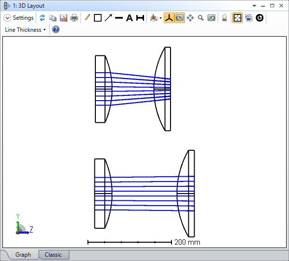Switch to the Classic tab

pyautogui.click(x=53, y=255)
